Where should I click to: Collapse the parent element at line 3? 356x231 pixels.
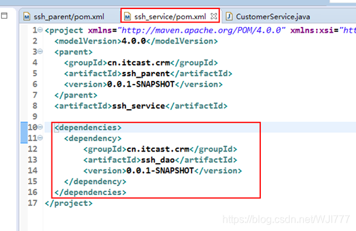click(x=40, y=51)
